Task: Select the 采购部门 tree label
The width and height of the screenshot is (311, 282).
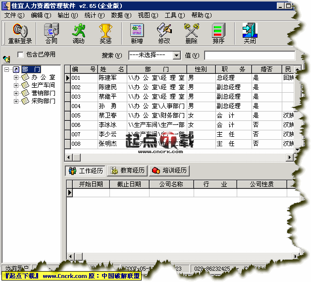Action: (43, 101)
